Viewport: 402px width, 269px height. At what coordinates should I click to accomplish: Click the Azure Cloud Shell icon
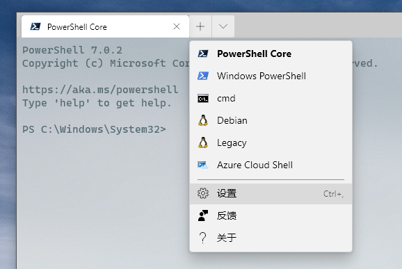click(x=203, y=165)
